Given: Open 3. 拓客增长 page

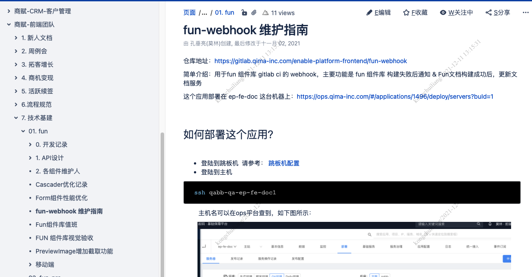Looking at the screenshot, I should tap(37, 64).
